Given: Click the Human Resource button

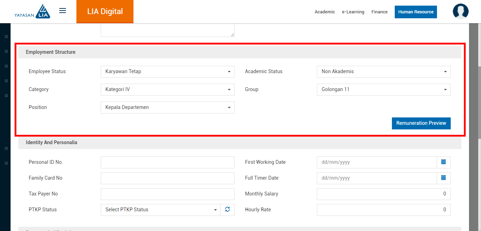Looking at the screenshot, I should [x=416, y=12].
